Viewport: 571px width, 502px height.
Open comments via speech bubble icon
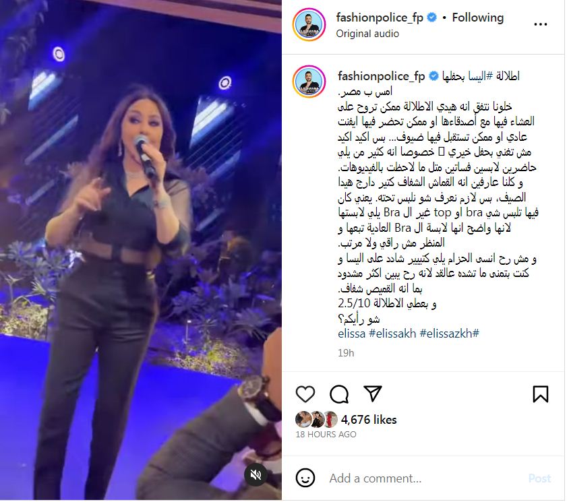click(x=339, y=395)
